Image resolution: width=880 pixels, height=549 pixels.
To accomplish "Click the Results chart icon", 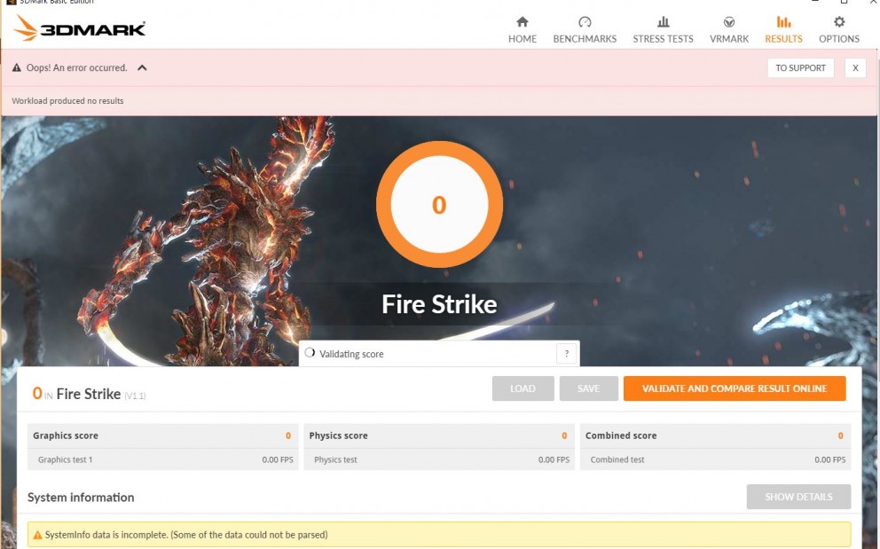I will [x=783, y=22].
